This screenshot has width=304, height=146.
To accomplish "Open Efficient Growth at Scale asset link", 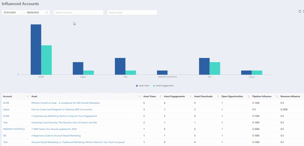I will point(66,103).
